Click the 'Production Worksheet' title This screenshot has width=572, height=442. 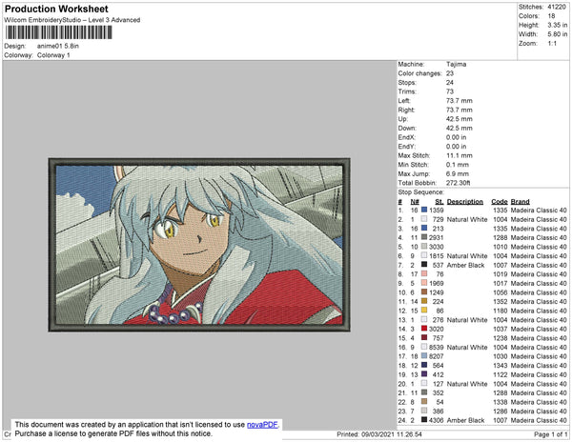(56, 9)
